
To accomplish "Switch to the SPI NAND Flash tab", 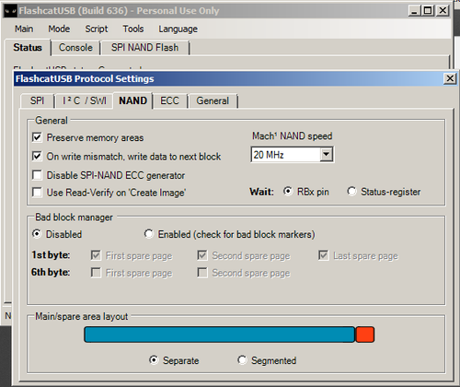I will [144, 48].
